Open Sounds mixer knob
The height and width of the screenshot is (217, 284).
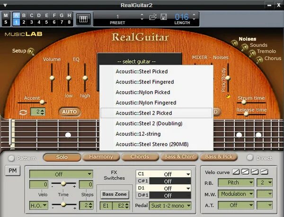click(x=244, y=47)
